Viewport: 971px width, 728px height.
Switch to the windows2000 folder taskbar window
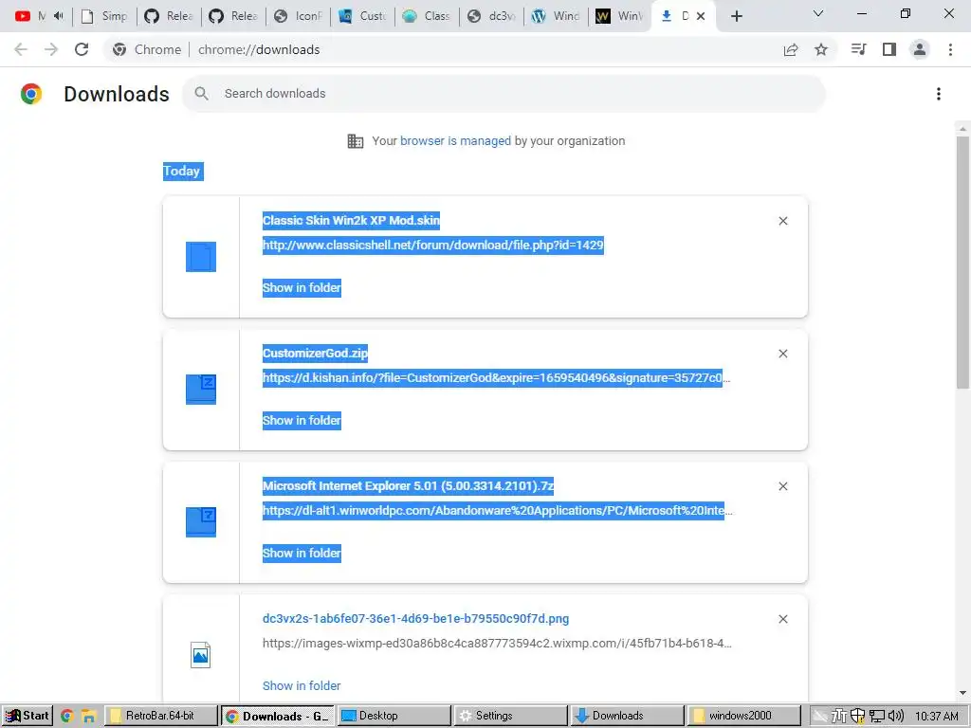[743, 717]
